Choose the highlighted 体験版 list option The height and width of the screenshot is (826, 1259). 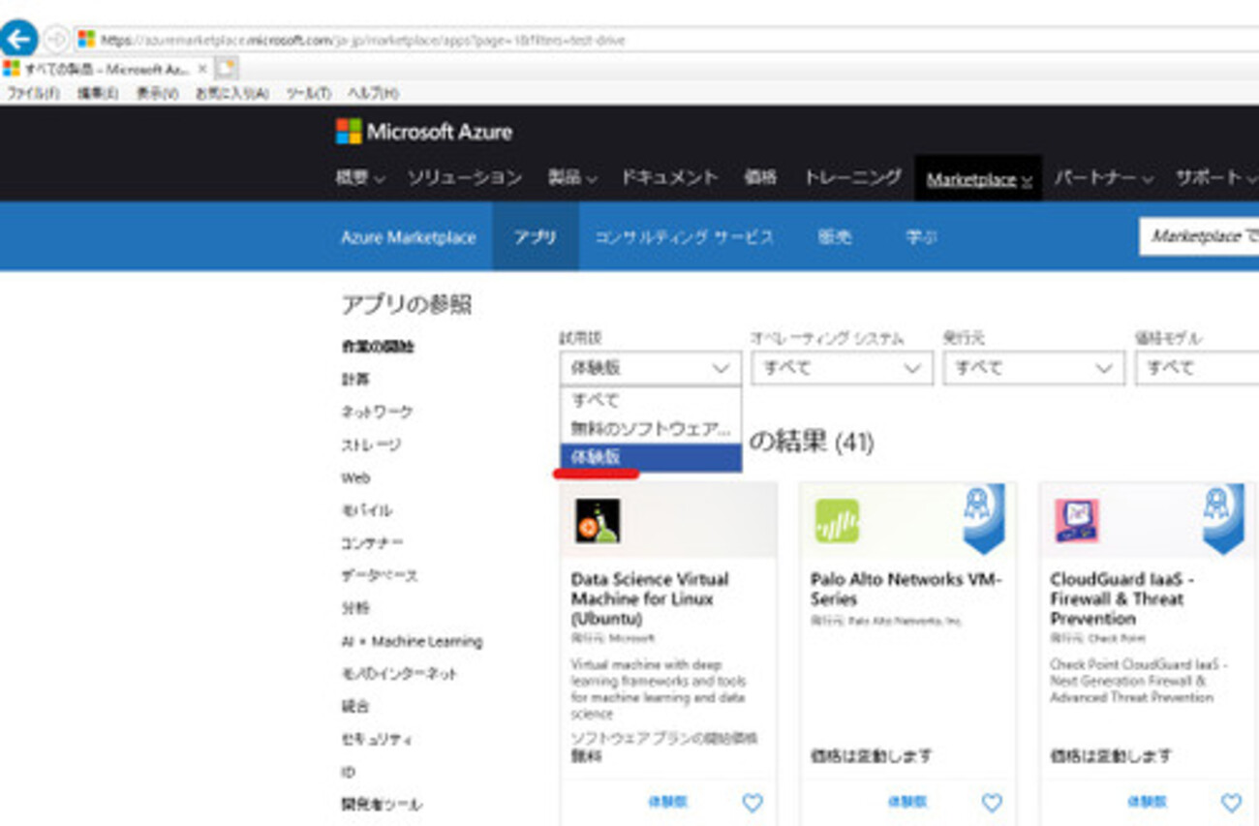coord(650,457)
